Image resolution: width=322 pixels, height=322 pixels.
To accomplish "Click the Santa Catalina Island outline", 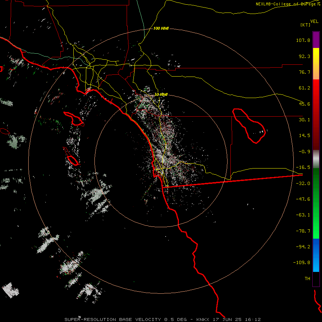I will pos(73,118).
